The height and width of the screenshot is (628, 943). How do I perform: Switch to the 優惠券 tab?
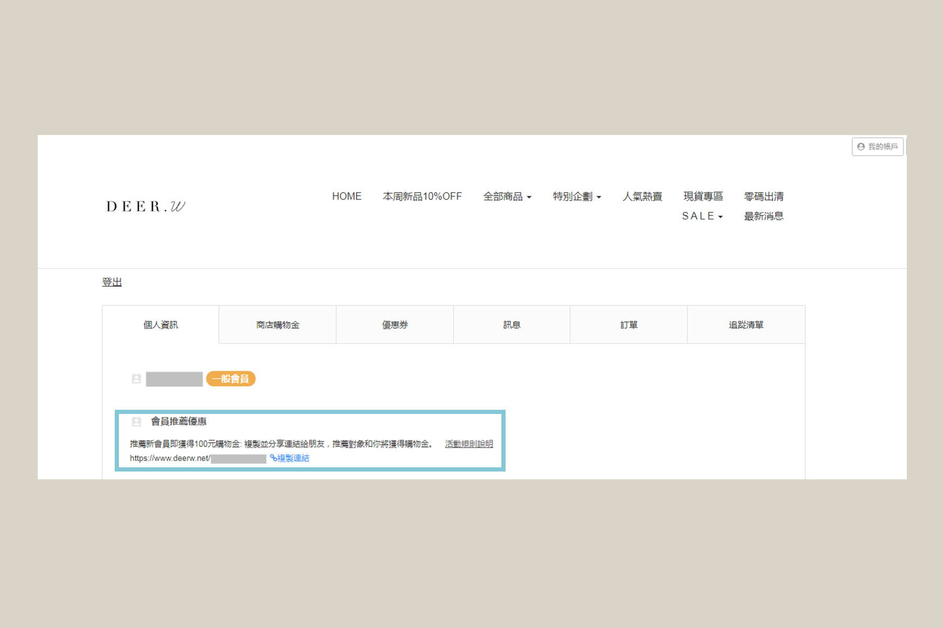pyautogui.click(x=394, y=325)
